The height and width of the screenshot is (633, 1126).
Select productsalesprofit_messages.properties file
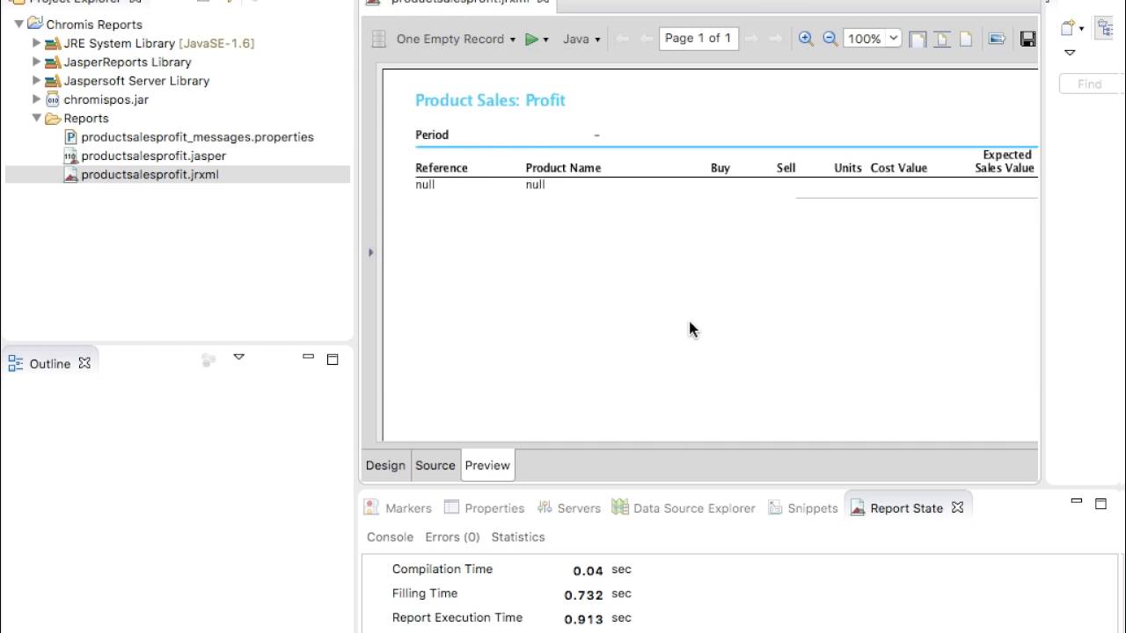pos(188,137)
